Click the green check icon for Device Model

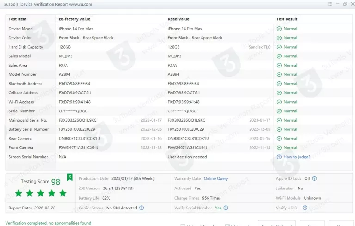pyautogui.click(x=279, y=29)
